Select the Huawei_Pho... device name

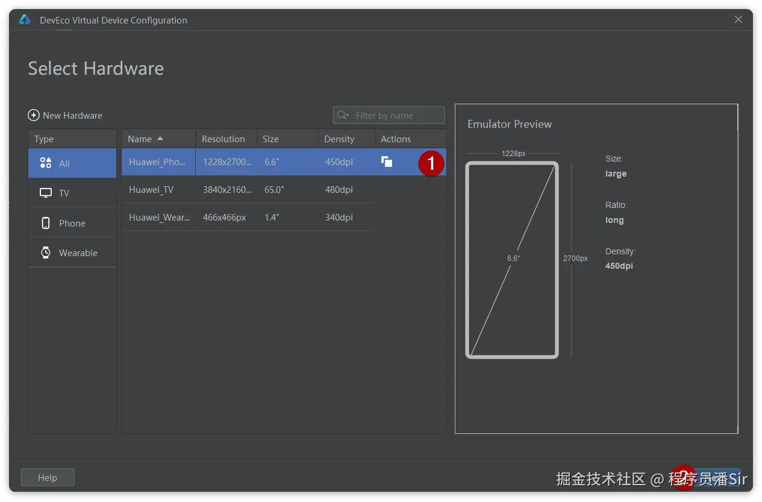click(157, 162)
